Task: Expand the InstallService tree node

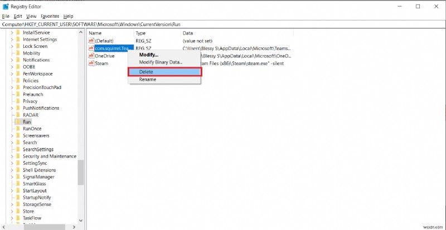Action: [x=12, y=32]
